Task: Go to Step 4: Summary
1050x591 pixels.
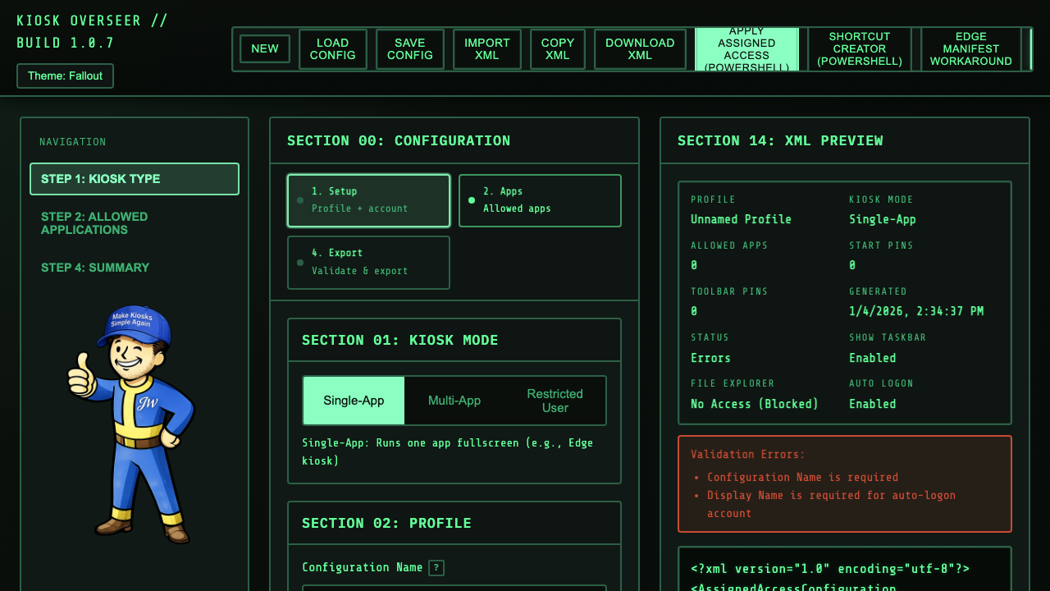Action: 135,268
